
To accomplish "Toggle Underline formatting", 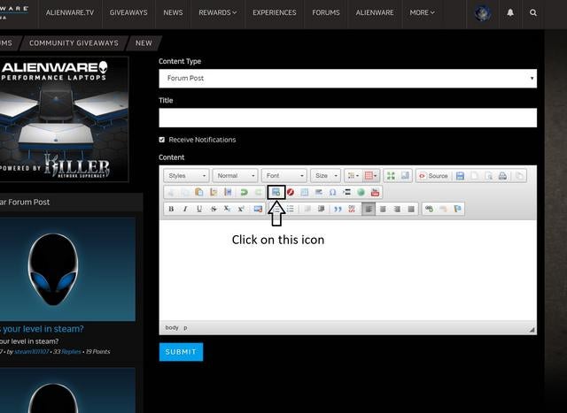I will point(199,209).
